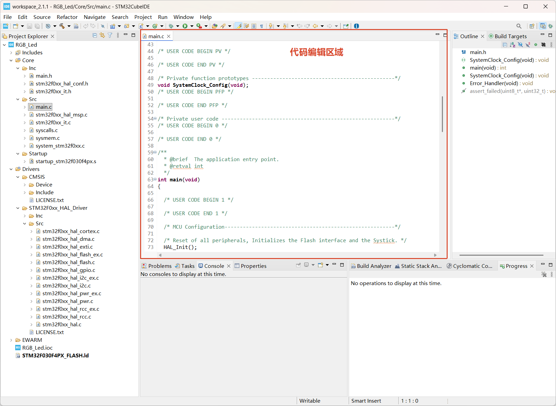Switch to the Static Stack Analyzer tab

[x=418, y=266]
